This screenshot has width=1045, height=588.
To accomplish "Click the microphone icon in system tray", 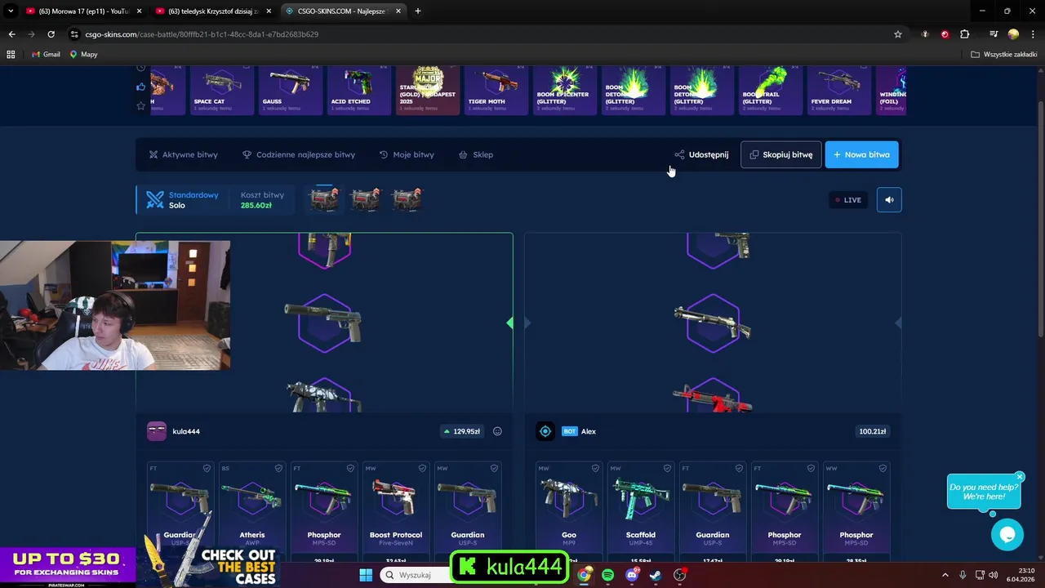I will (963, 575).
